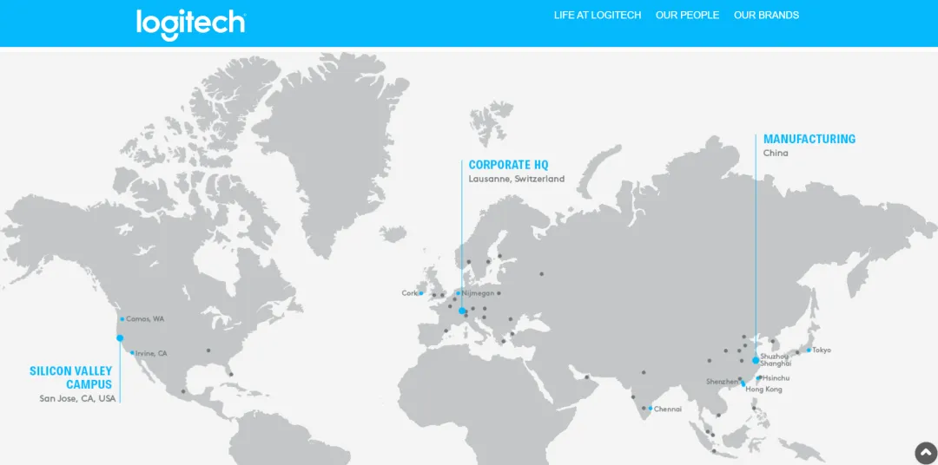Click the Shanghai label

pos(776,363)
